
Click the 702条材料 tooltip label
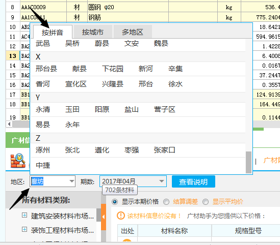pyautogui.click(x=120, y=190)
